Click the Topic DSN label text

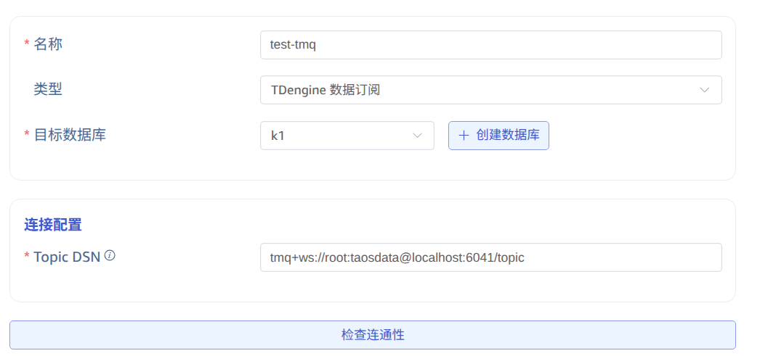[x=67, y=257]
